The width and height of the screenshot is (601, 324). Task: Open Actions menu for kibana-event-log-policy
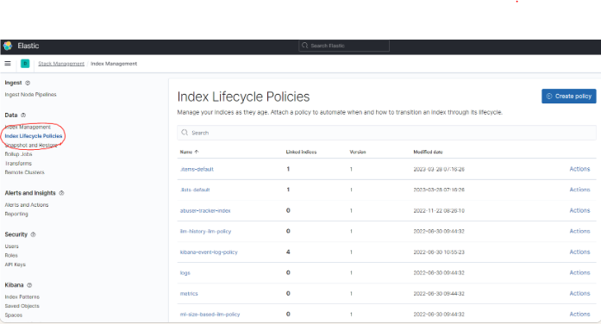pyautogui.click(x=579, y=252)
